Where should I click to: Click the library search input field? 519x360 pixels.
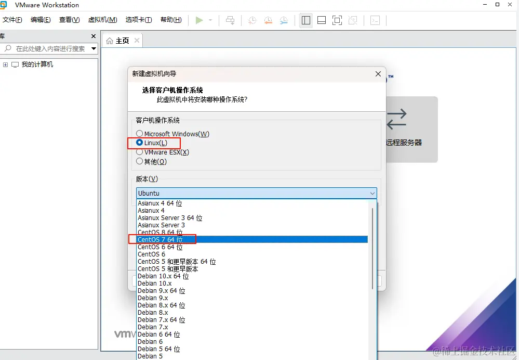(50, 49)
